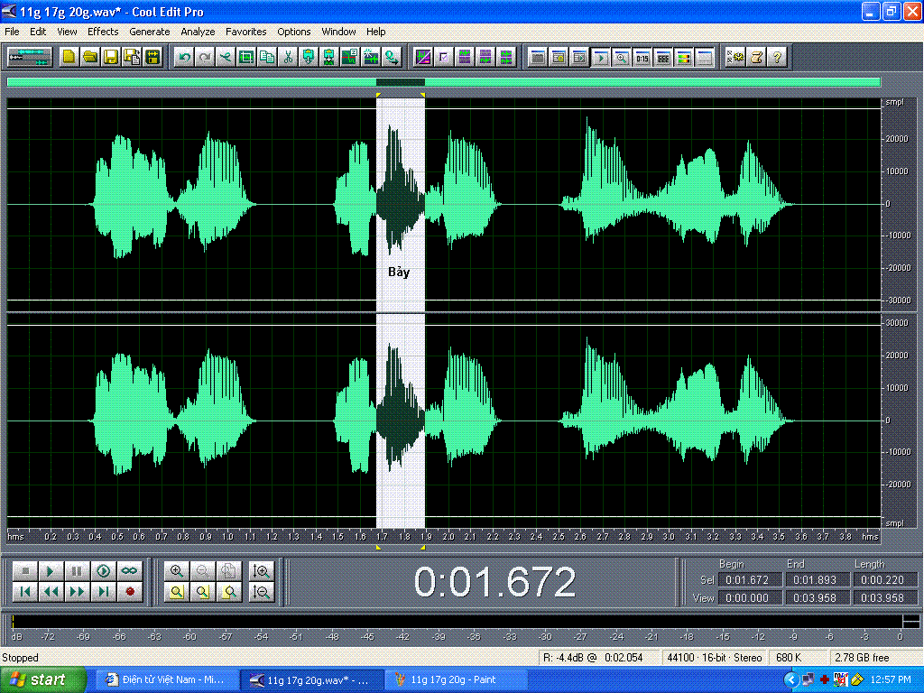The height and width of the screenshot is (693, 924).
Task: Click the Save As floppy-with-page icon
Action: pos(132,57)
